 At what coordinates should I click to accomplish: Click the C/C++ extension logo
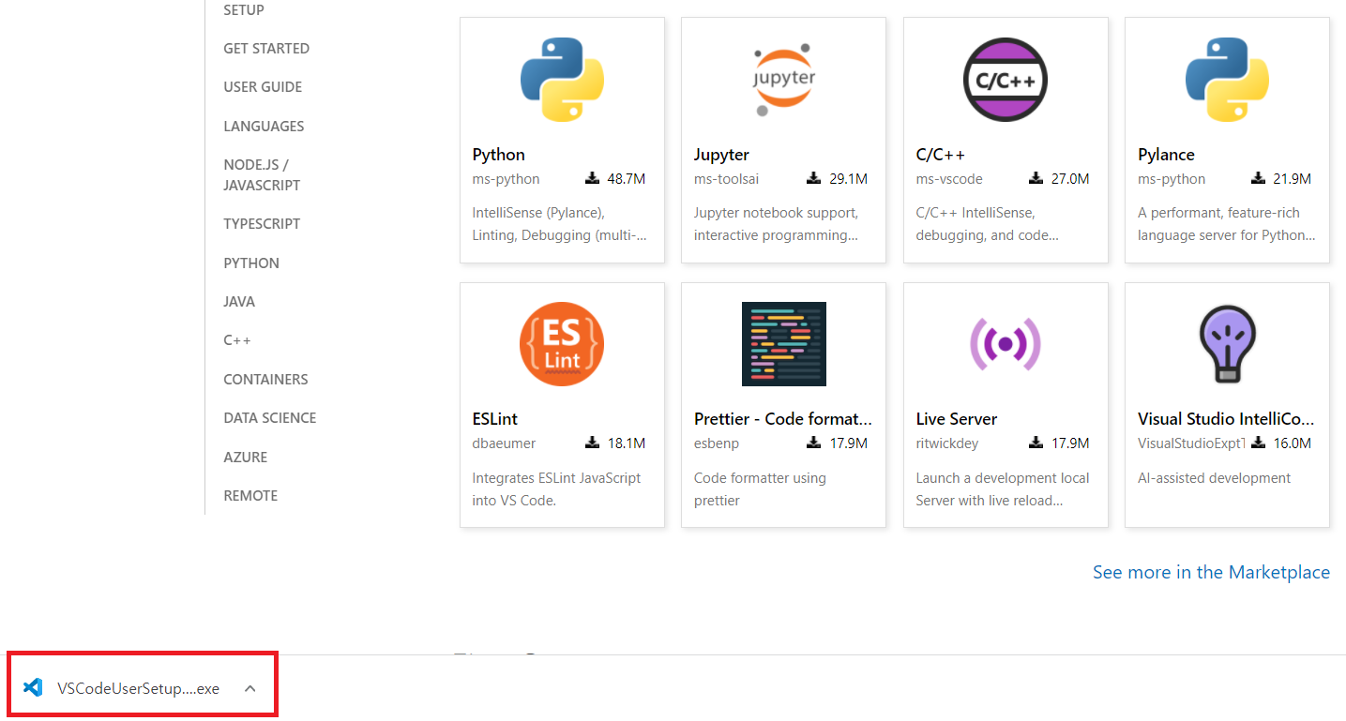pos(1006,80)
